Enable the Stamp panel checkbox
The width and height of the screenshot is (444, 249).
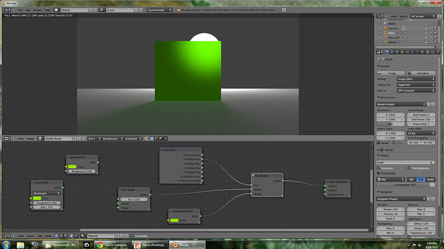tap(382, 150)
